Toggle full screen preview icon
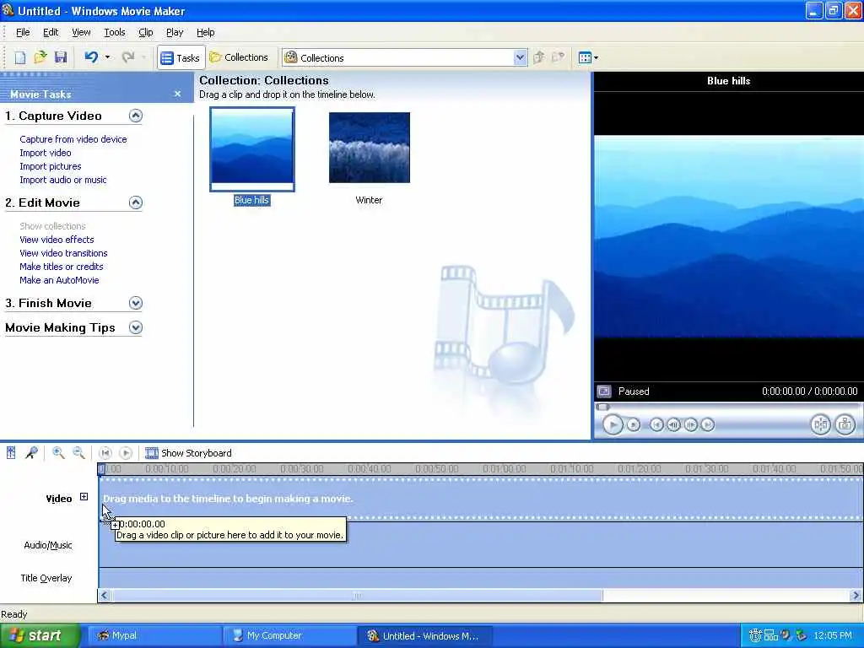 (604, 391)
